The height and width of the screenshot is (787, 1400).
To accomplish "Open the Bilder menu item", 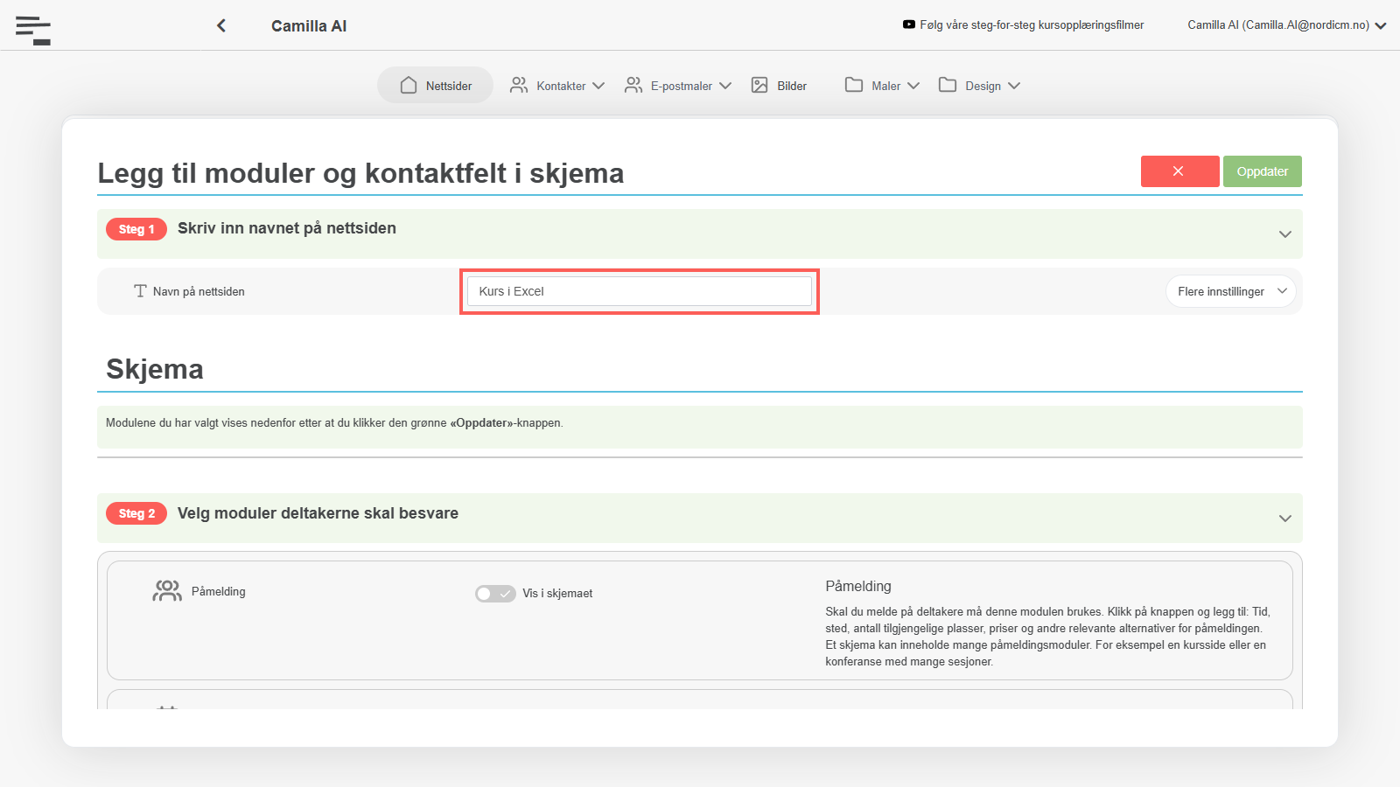I will coord(779,85).
